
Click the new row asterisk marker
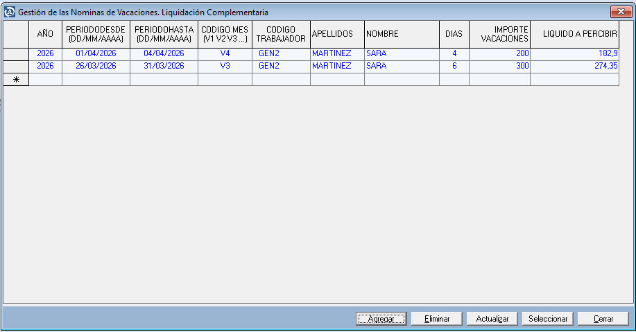point(16,80)
